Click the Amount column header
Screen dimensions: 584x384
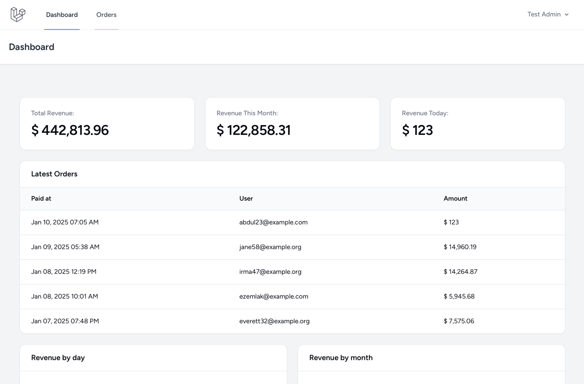(x=455, y=199)
